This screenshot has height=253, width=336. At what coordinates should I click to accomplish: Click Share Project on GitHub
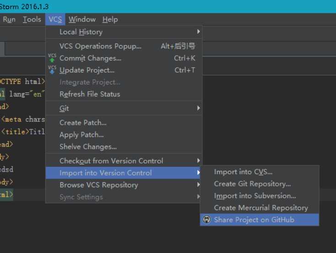pos(260,220)
